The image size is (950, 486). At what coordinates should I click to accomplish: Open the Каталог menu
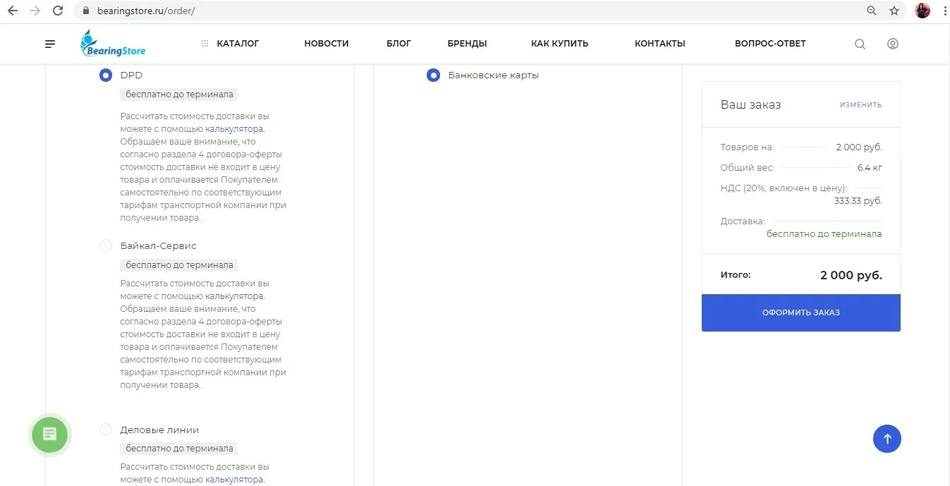[x=237, y=44]
